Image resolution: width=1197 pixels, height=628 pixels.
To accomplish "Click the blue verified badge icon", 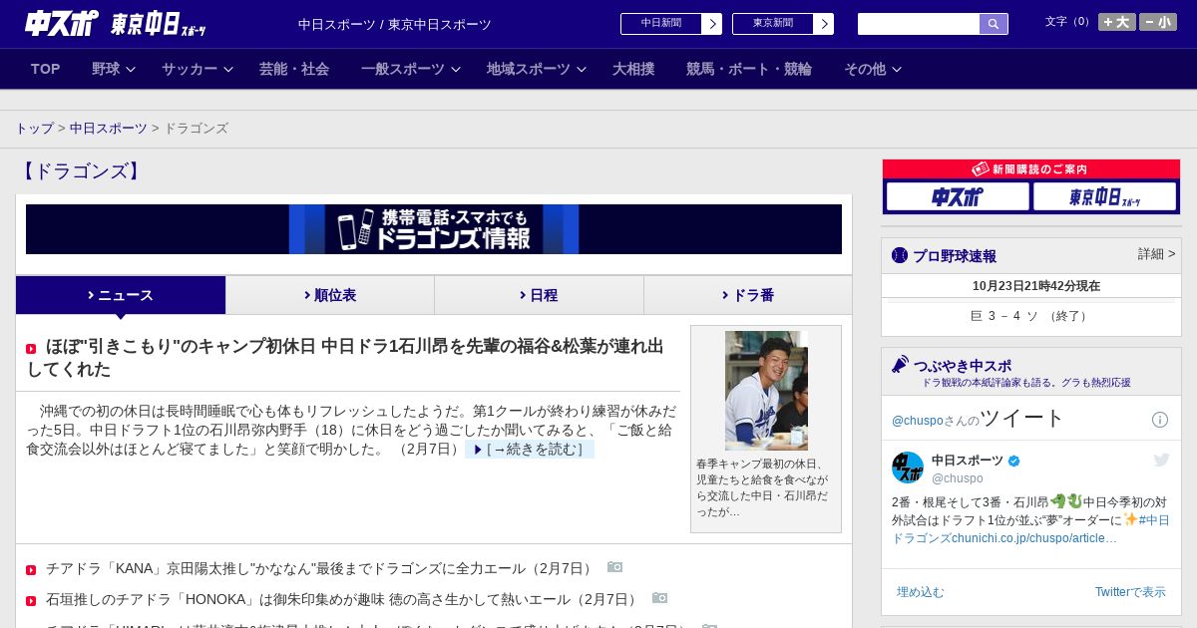I will pyautogui.click(x=1014, y=461).
